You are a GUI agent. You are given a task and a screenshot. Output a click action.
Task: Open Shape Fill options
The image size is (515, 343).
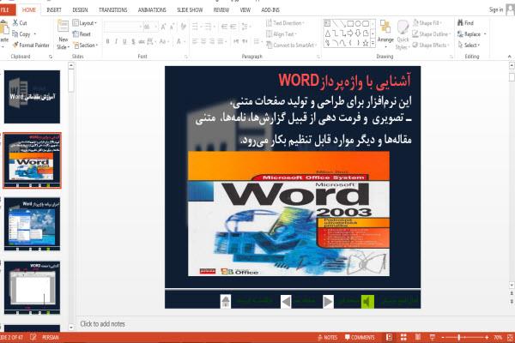pos(427,23)
